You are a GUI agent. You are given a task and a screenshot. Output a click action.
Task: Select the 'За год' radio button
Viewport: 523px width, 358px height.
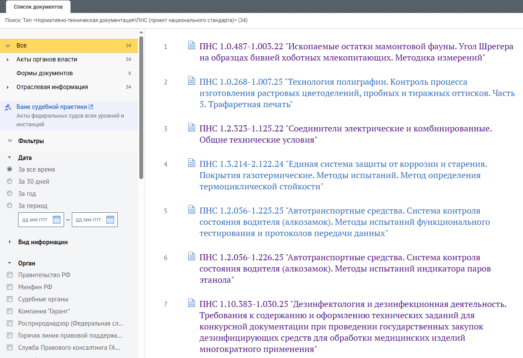[x=10, y=194]
